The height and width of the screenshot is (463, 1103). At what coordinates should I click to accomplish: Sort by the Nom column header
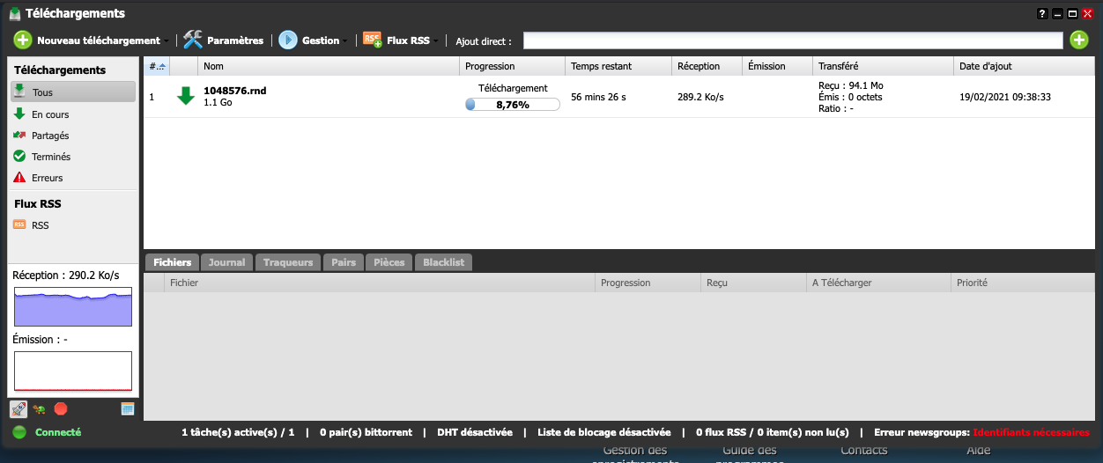[329, 66]
